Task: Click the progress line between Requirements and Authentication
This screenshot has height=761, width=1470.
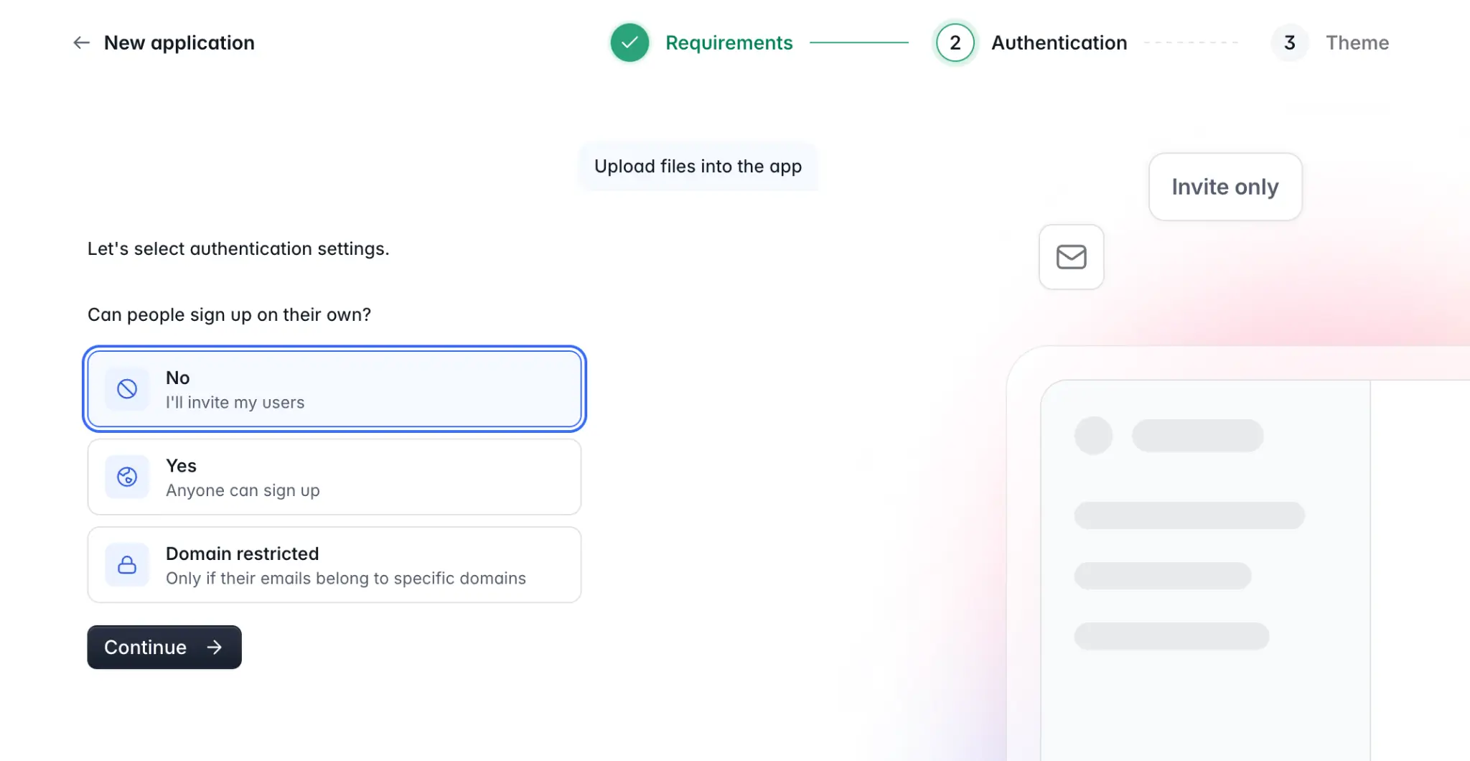Action: [x=859, y=42]
